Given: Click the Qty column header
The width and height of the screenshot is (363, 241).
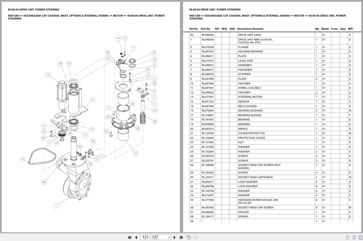Looking at the screenshot, I should point(317,29).
